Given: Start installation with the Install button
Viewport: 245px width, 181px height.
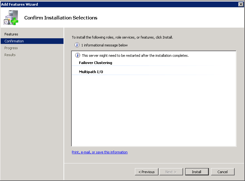Looking at the screenshot, I should [x=197, y=172].
